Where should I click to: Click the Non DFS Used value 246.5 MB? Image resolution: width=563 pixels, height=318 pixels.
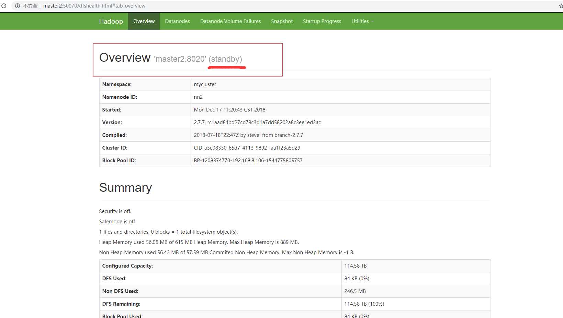pyautogui.click(x=355, y=291)
